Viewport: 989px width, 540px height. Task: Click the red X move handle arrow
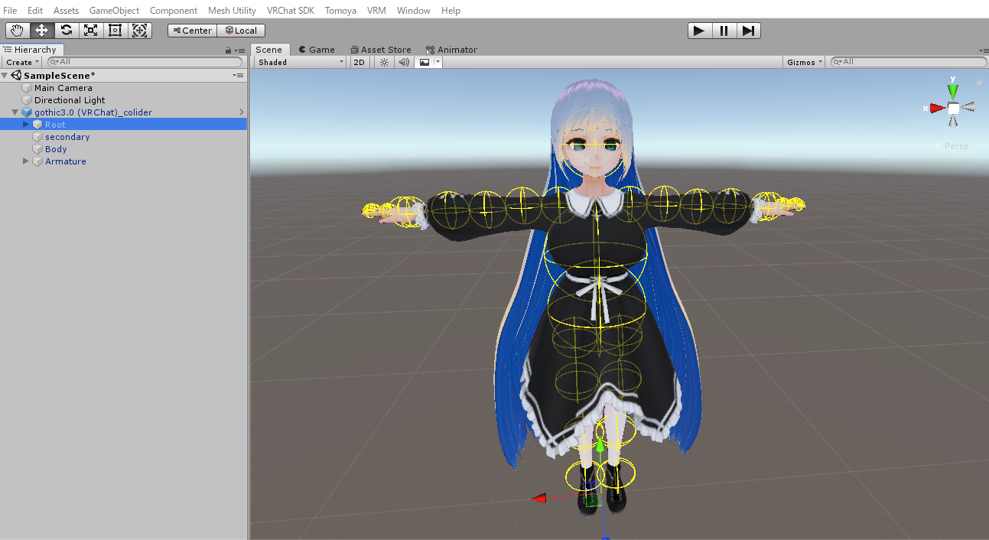click(x=540, y=498)
